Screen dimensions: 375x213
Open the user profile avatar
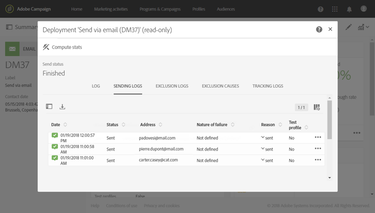[x=363, y=8]
